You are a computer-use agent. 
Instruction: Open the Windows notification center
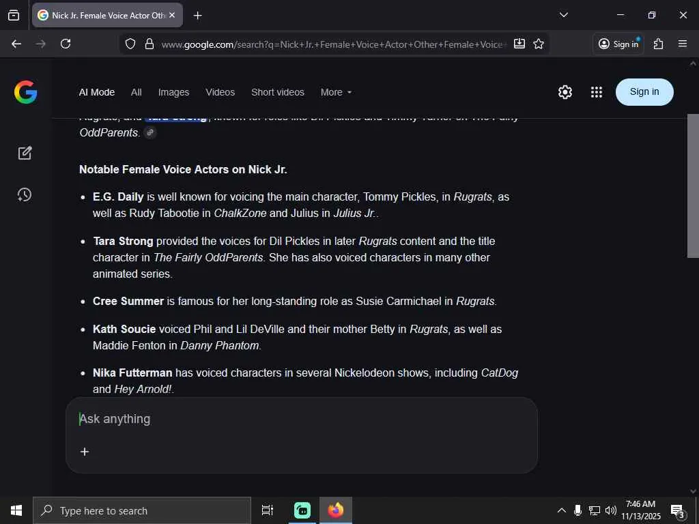[678, 510]
